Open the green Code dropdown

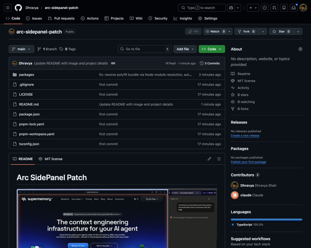pos(212,49)
